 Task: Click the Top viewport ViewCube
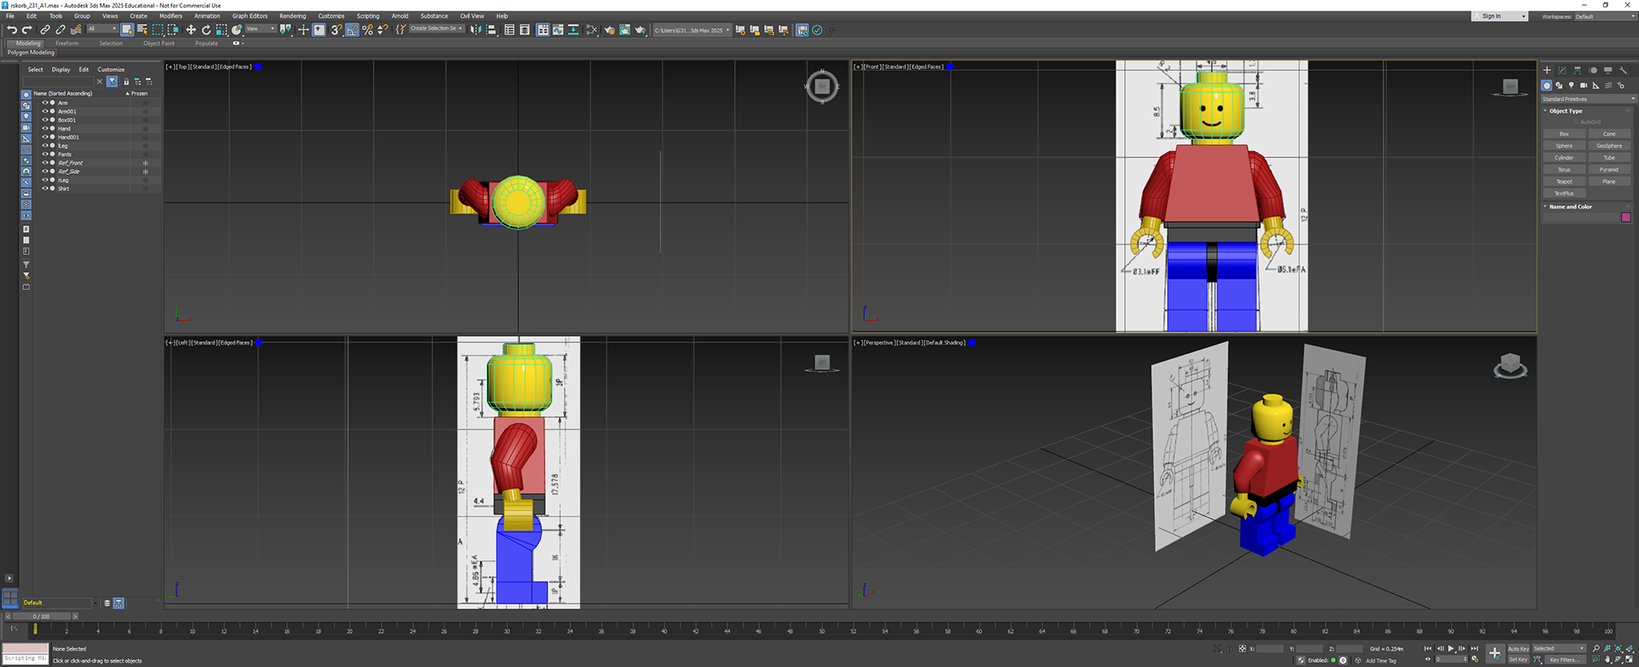coord(822,86)
